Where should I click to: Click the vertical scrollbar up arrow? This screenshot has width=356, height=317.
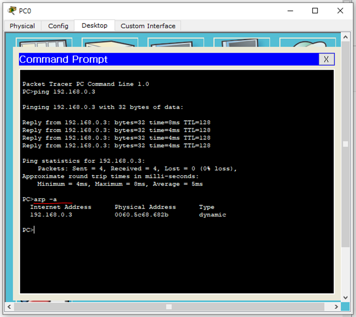(x=345, y=37)
